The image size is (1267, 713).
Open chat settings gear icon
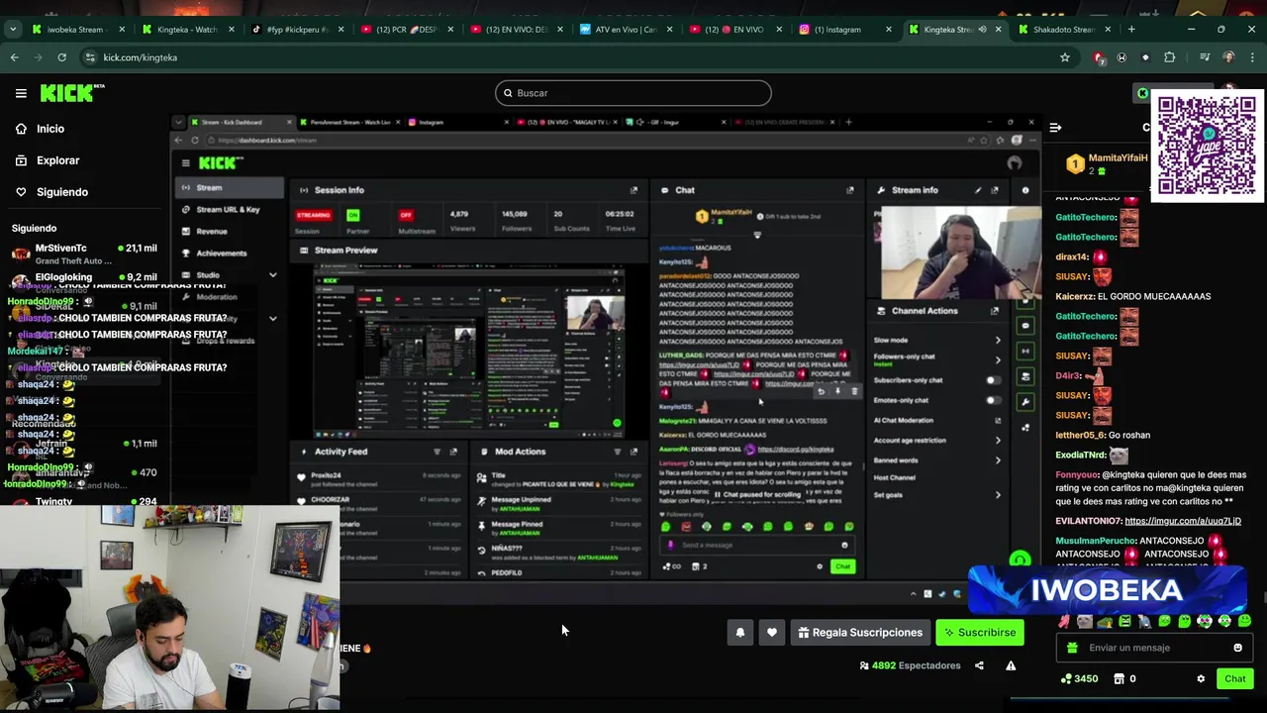pos(1201,678)
